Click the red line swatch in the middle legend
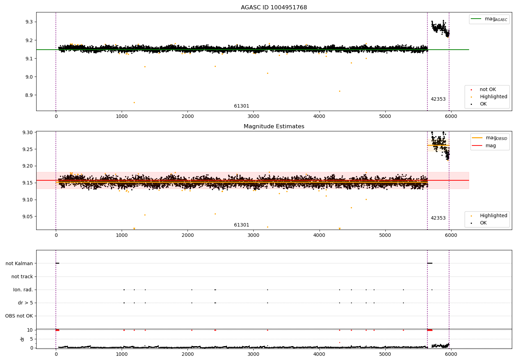This screenshot has width=517, height=362. pos(477,146)
